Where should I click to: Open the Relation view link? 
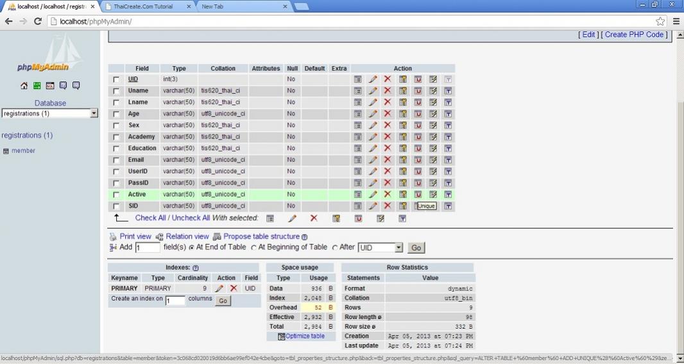187,236
